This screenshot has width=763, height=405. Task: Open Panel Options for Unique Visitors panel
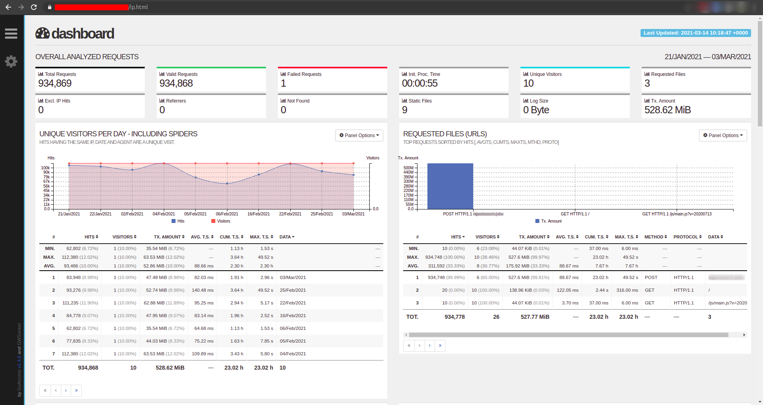click(x=359, y=136)
